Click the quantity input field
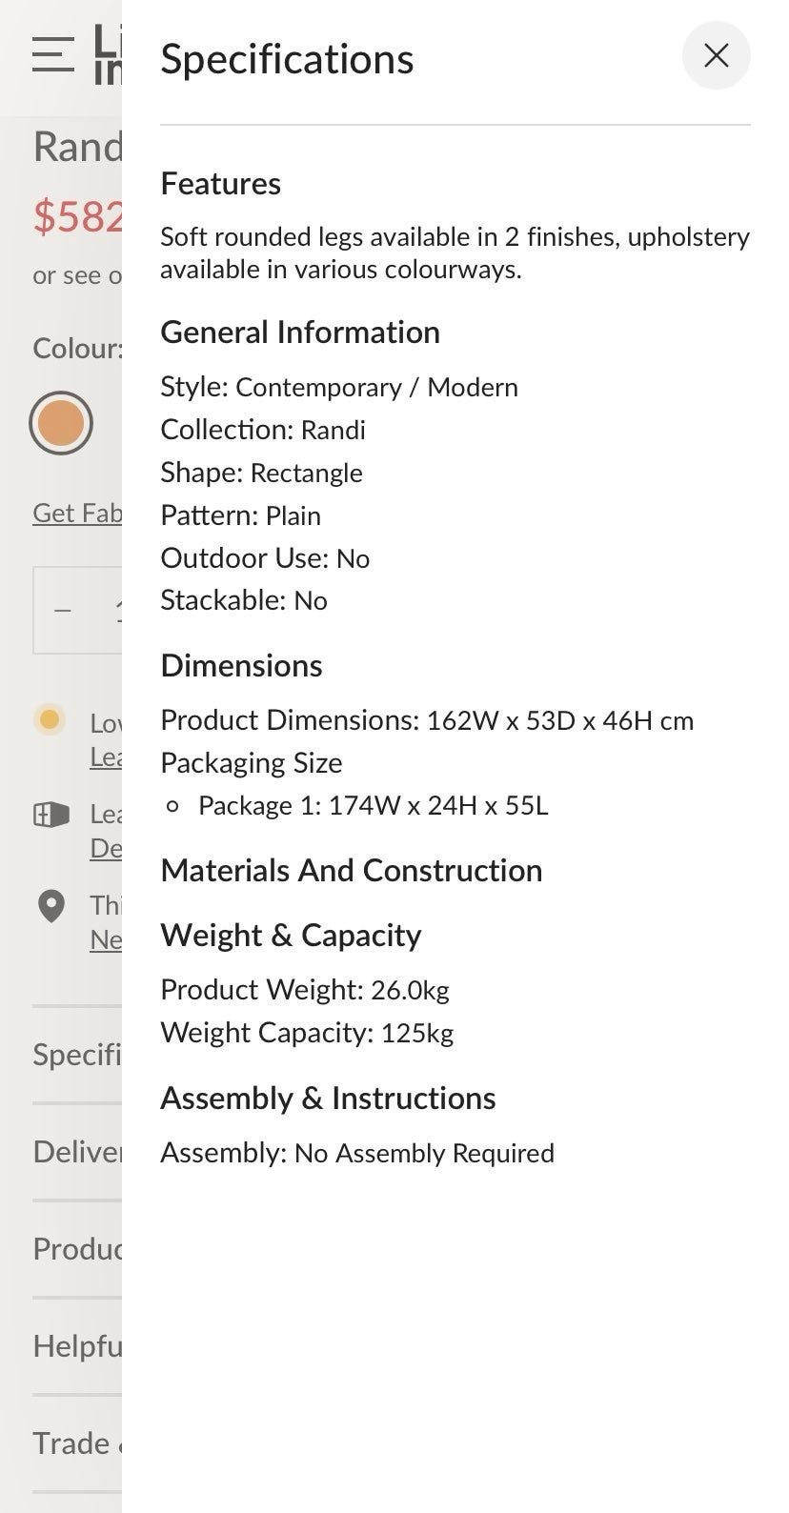Image resolution: width=789 pixels, height=1513 pixels. pos(116,610)
